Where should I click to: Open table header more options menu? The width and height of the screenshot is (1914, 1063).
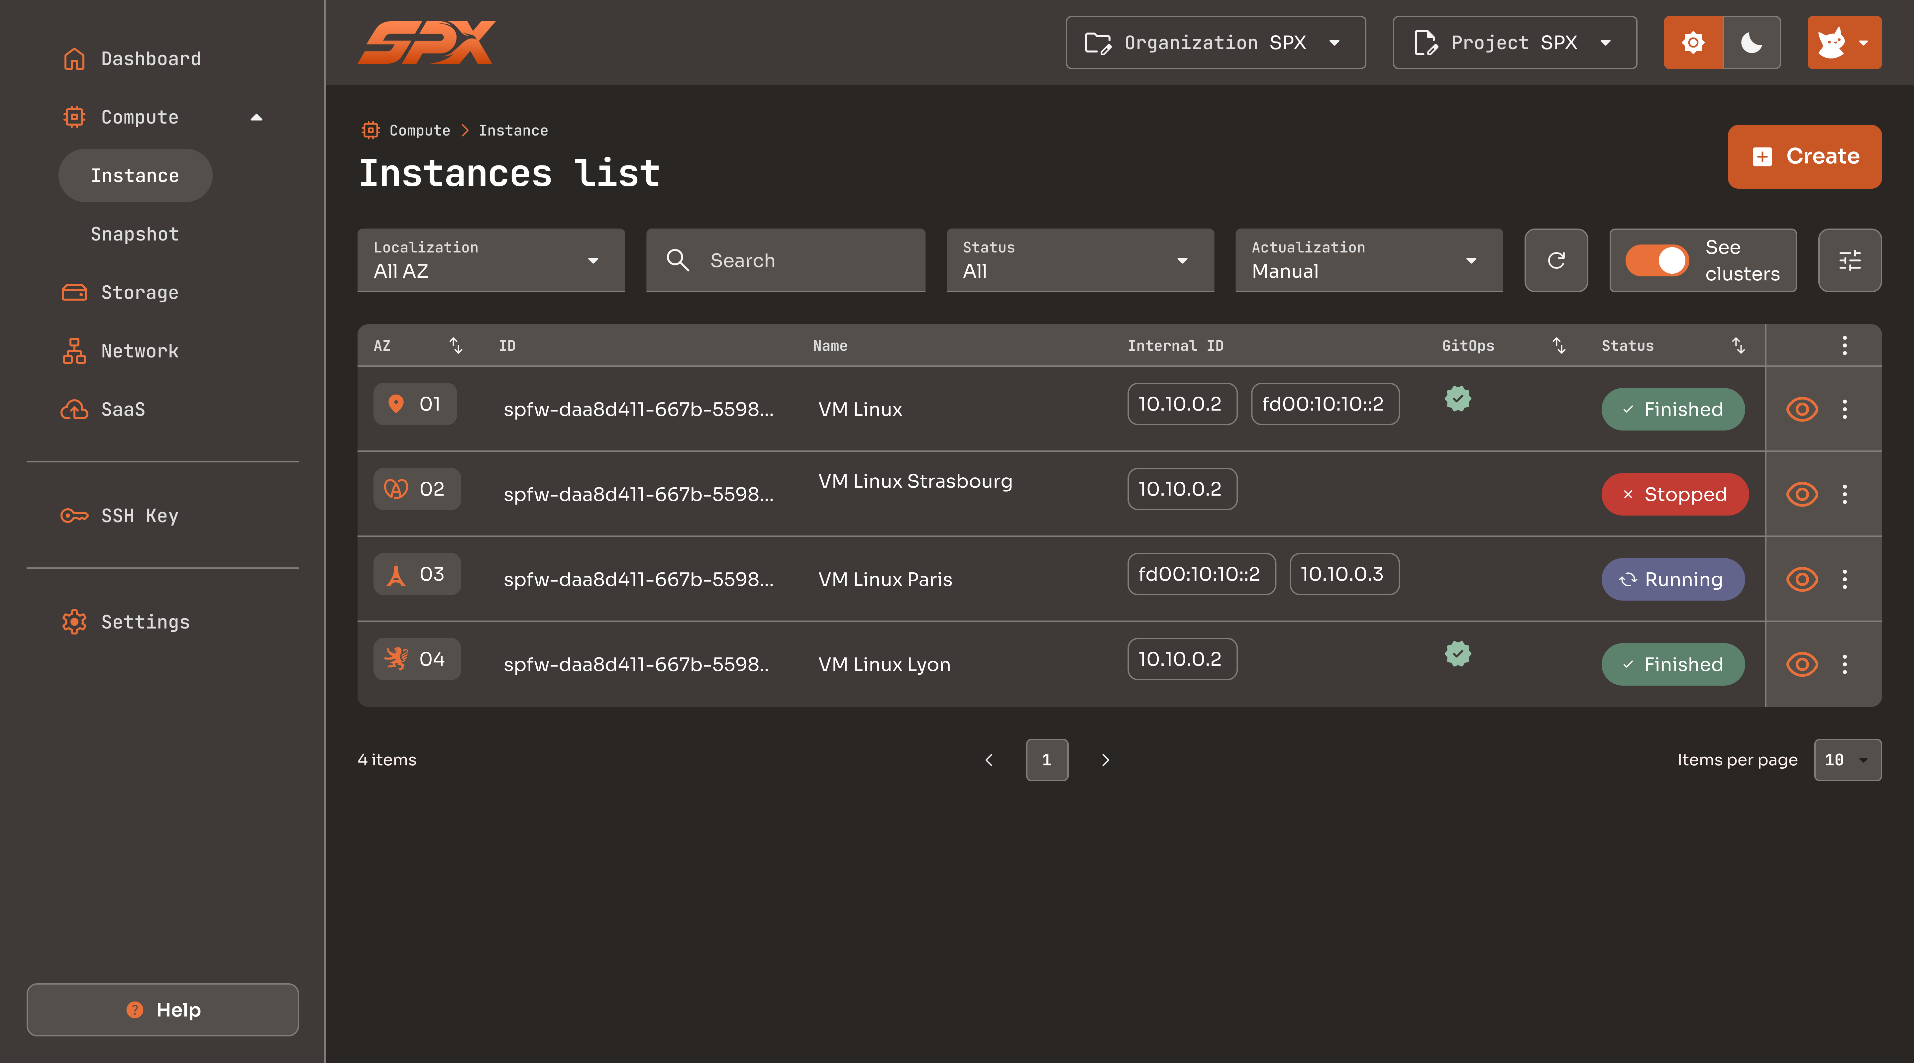tap(1844, 345)
